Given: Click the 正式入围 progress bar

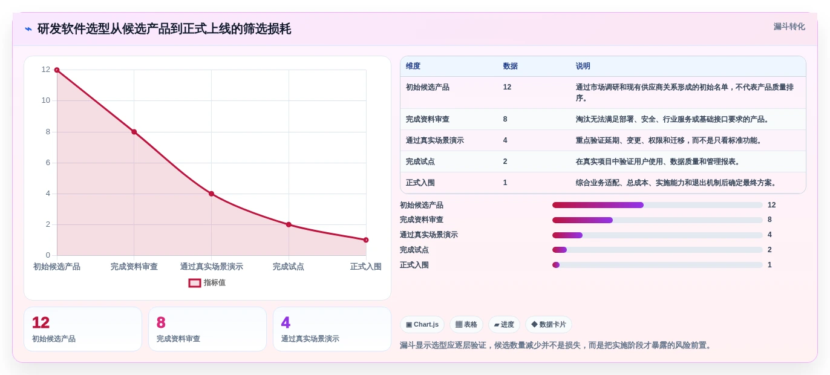Looking at the screenshot, I should (x=658, y=265).
